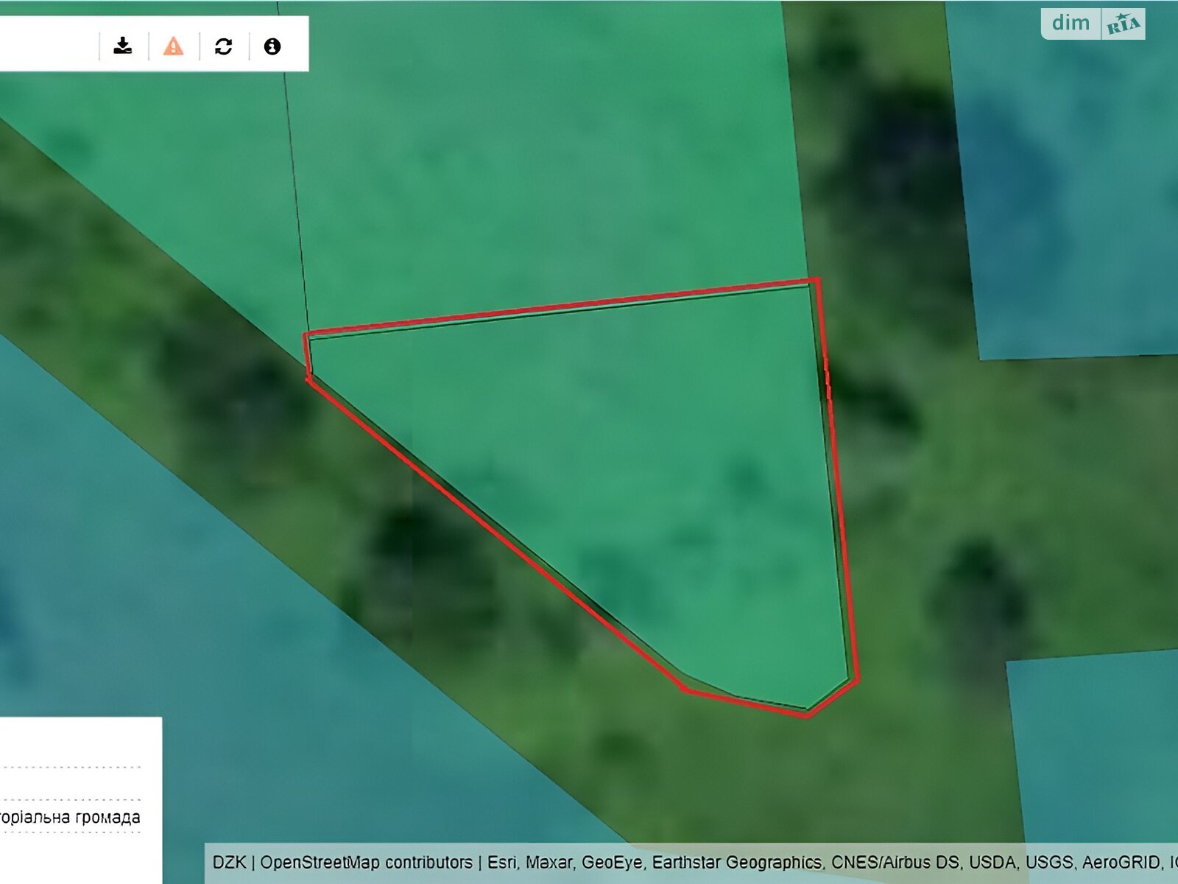Click the download icon in the toolbar
The height and width of the screenshot is (884, 1178).
tap(123, 46)
